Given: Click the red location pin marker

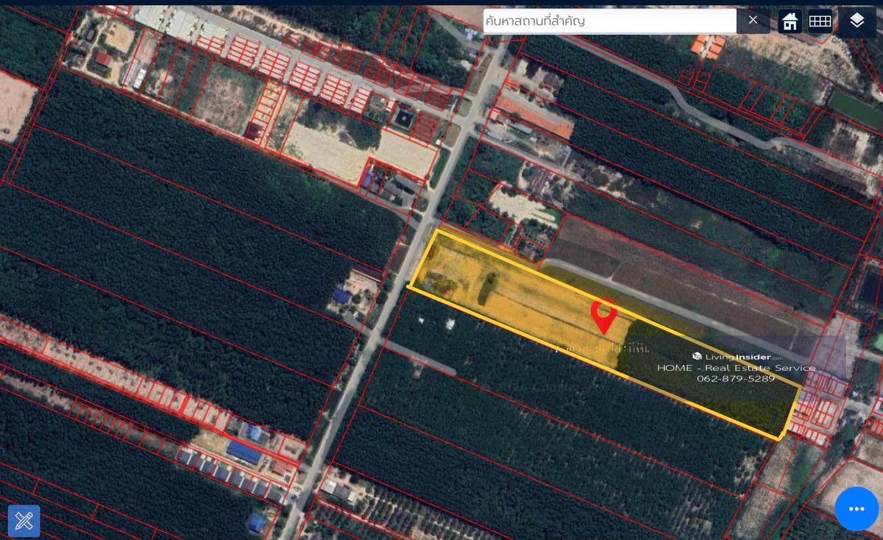Looking at the screenshot, I should tap(603, 315).
